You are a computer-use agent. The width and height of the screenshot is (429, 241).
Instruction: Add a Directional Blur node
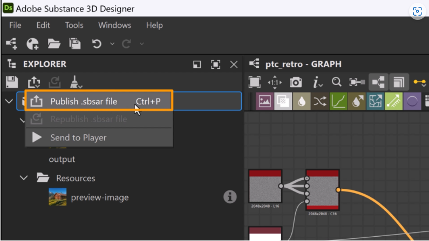coord(357,102)
